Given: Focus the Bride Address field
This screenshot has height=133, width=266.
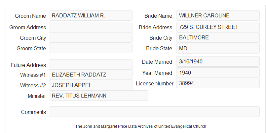Looking at the screenshot, I should point(218,27).
